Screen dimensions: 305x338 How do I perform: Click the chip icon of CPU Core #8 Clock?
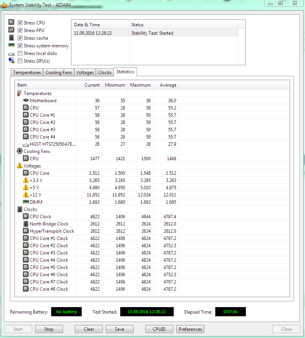tap(26, 289)
